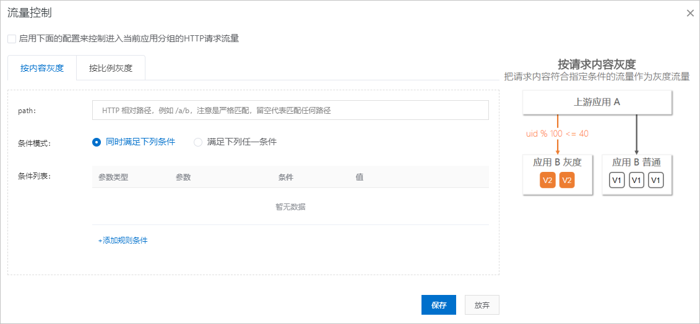The width and height of the screenshot is (700, 324).
Task: Click the 暂无数据 empty table text
Action: (x=291, y=207)
